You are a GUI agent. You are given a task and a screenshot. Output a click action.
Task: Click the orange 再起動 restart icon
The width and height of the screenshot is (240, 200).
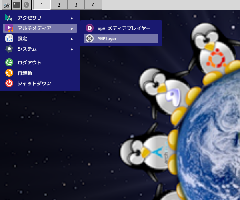[x=9, y=73]
